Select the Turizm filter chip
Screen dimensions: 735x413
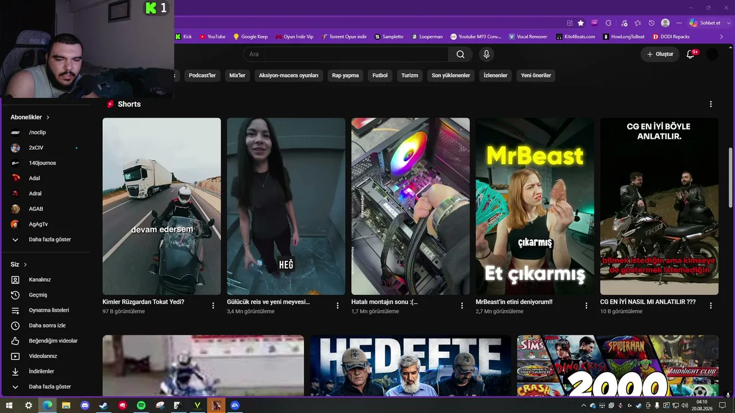tap(409, 75)
